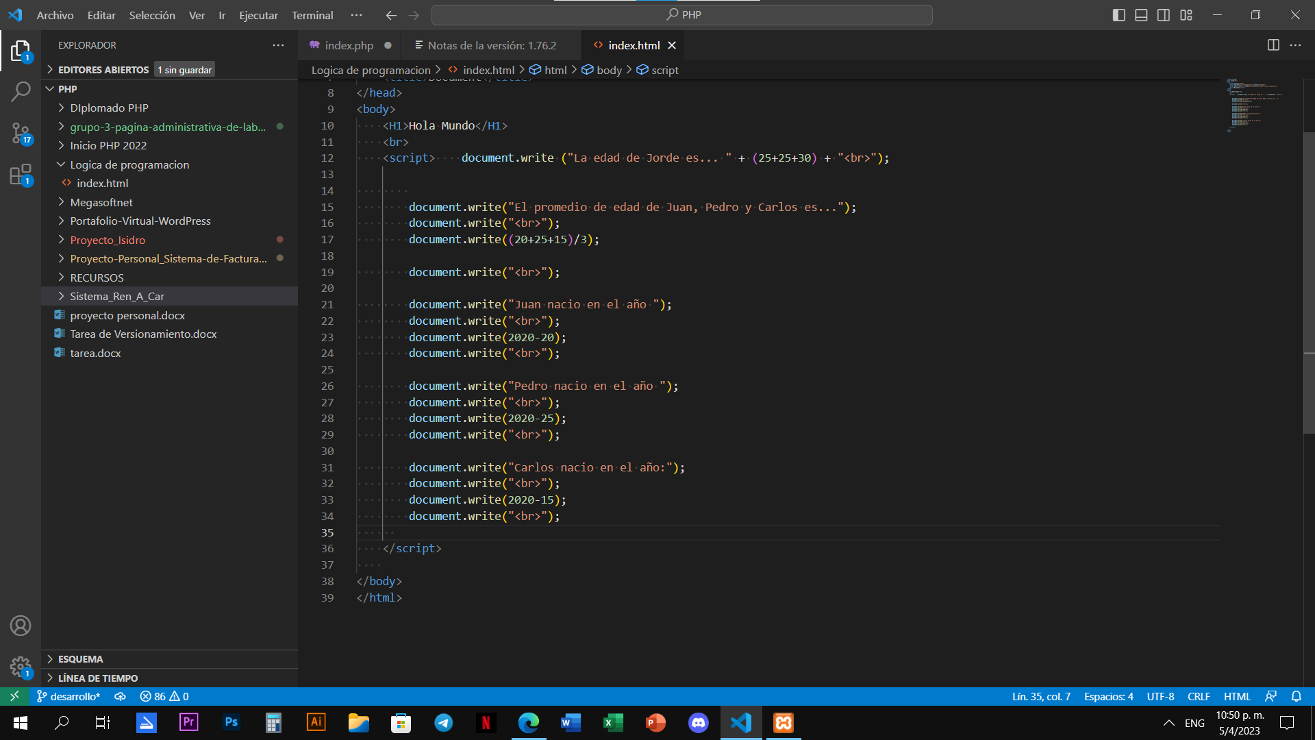Open the Explorer view in activity bar
The image size is (1315, 740).
point(21,51)
